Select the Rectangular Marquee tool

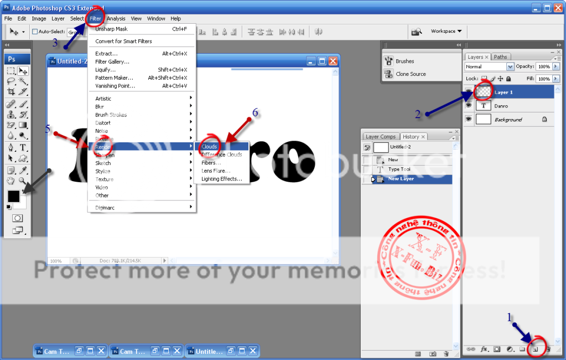coord(11,71)
